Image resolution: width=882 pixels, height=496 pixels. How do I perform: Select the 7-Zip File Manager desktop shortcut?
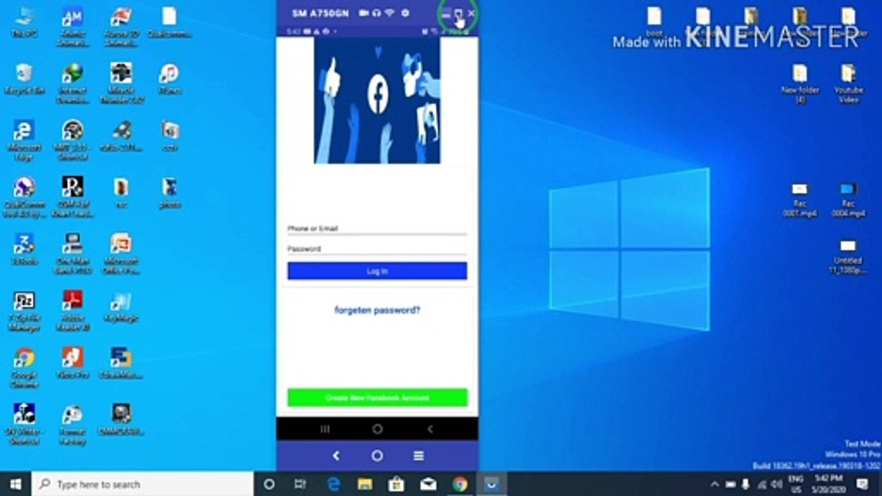[25, 311]
